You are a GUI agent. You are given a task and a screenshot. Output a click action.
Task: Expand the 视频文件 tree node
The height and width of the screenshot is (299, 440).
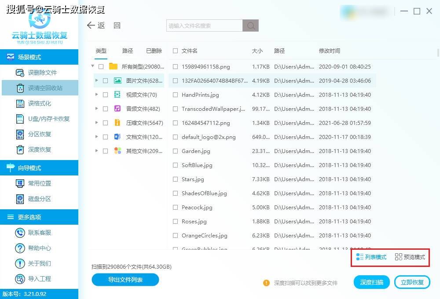tap(96, 95)
